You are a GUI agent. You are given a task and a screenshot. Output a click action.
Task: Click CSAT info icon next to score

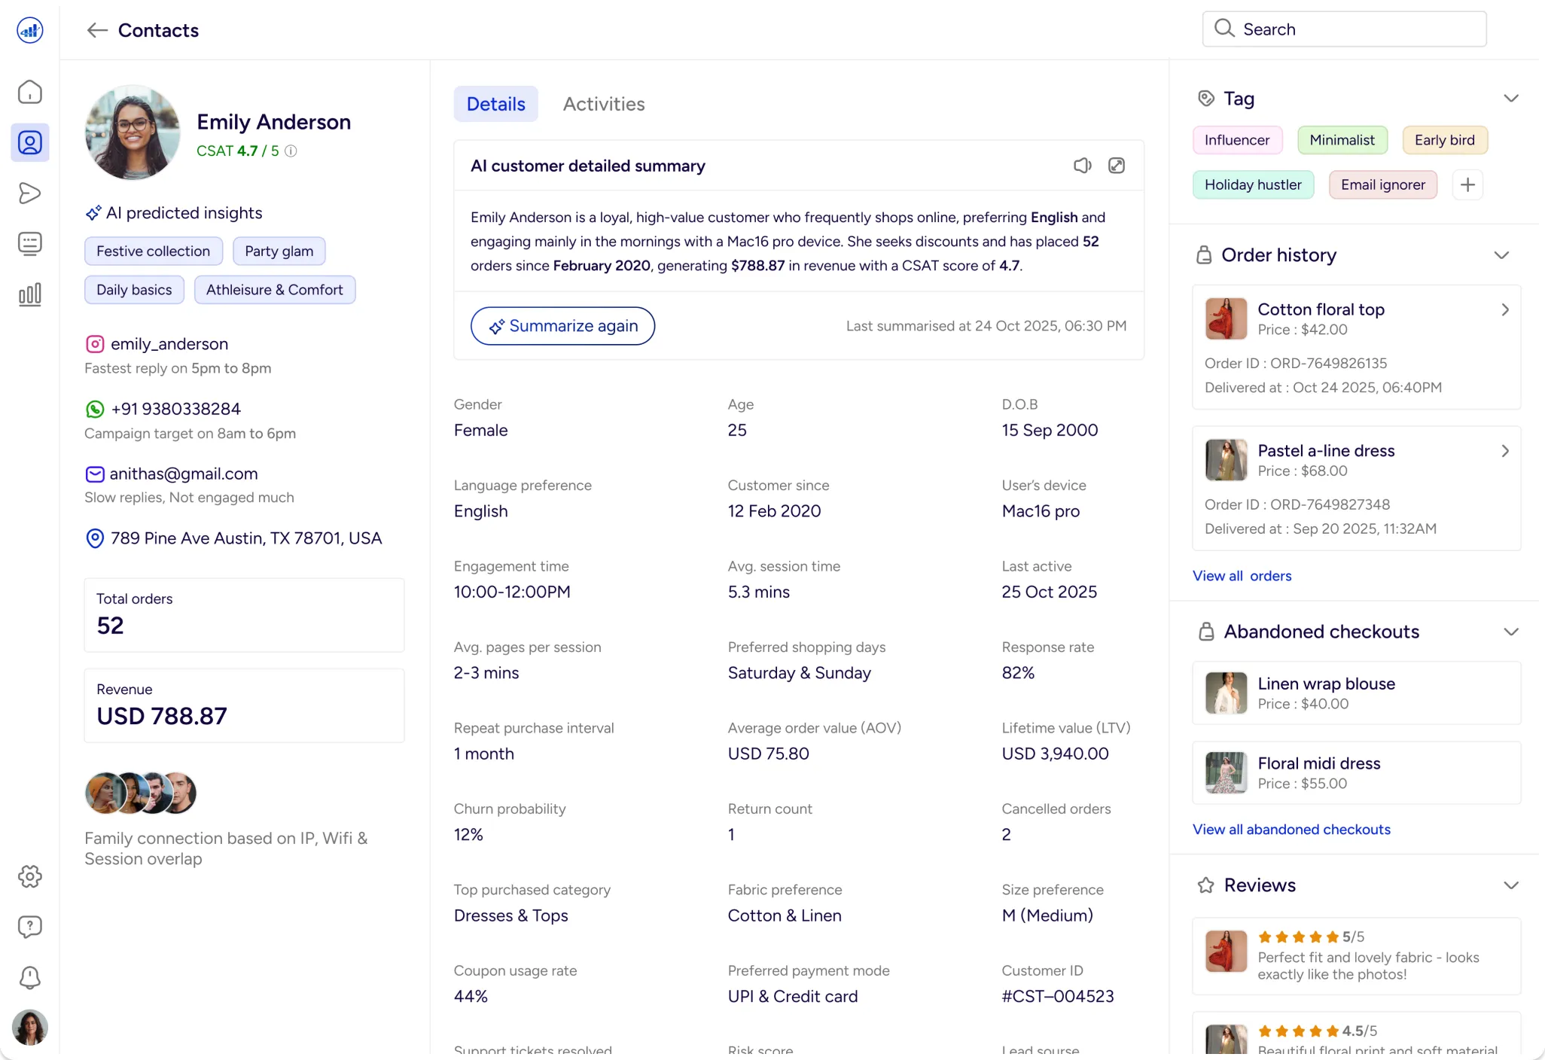point(291,151)
